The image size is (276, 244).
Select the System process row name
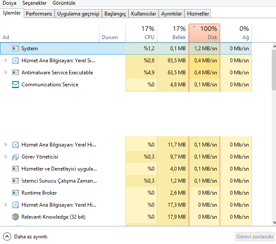(x=30, y=49)
